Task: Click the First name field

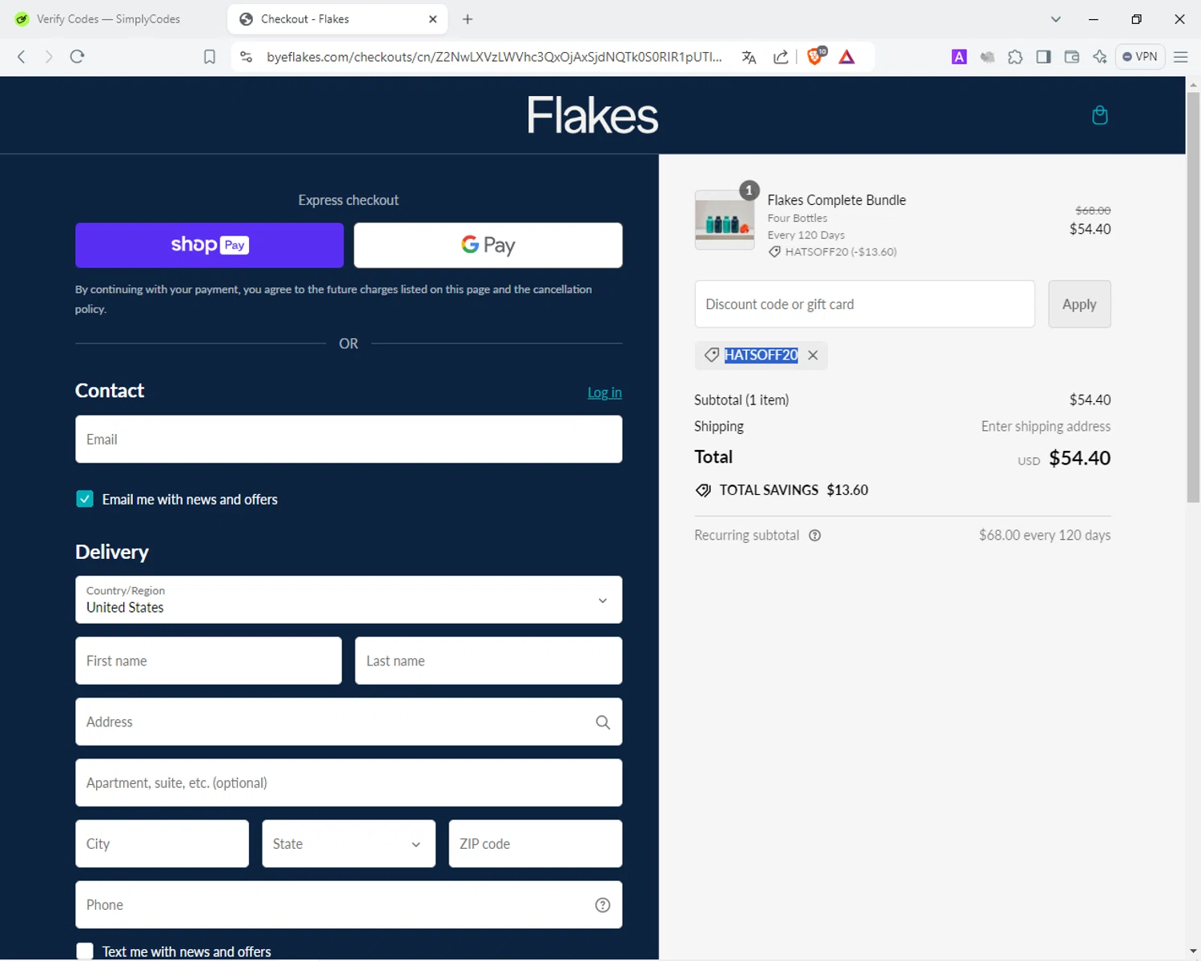Action: (x=208, y=661)
